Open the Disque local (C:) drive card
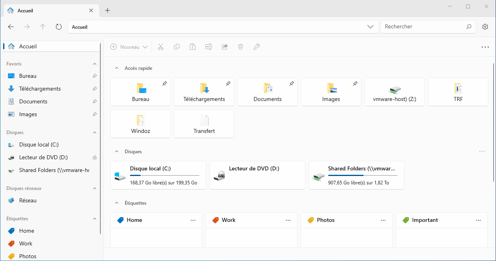The image size is (496, 261). point(158,175)
